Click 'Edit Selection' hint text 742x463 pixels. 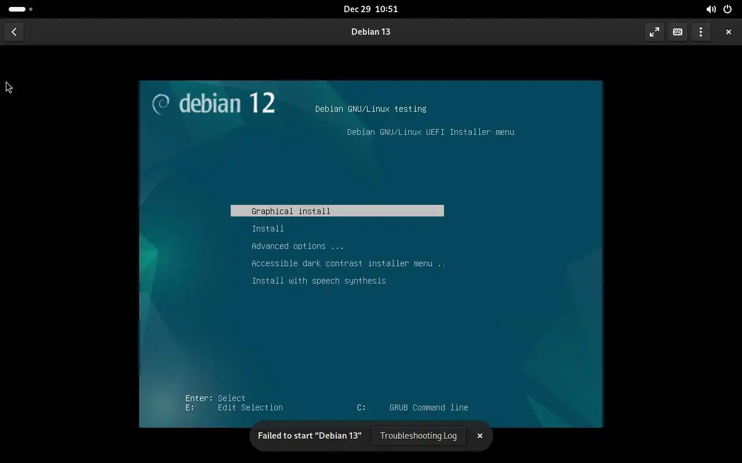point(250,407)
